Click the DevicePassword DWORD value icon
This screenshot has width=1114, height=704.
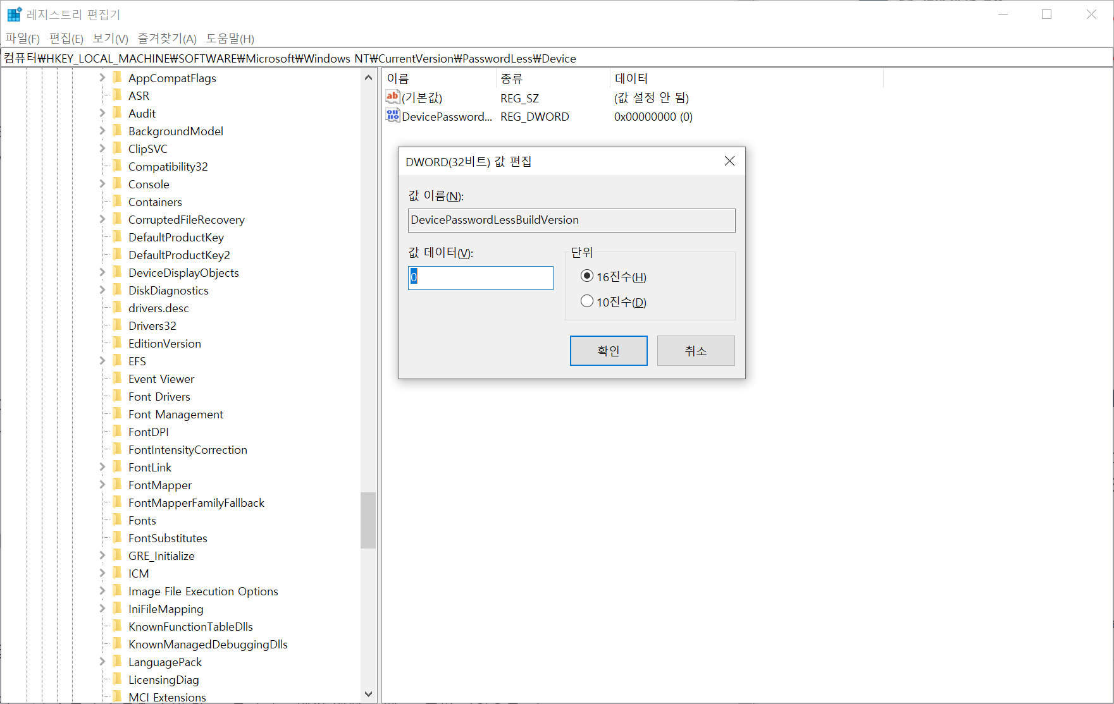click(x=393, y=116)
